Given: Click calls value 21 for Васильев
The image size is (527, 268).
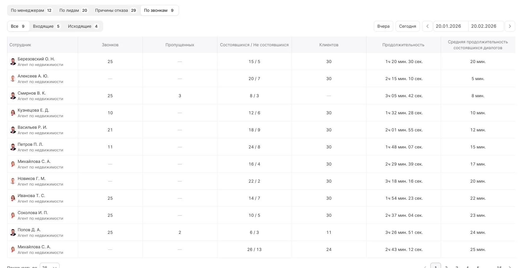Looking at the screenshot, I should 110,130.
